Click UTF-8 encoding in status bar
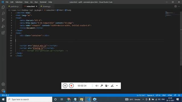This screenshot has width=182, height=102. [158, 95]
